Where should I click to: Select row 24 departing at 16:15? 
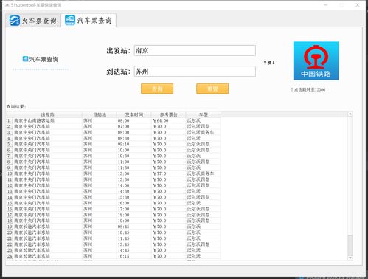tap(114, 256)
